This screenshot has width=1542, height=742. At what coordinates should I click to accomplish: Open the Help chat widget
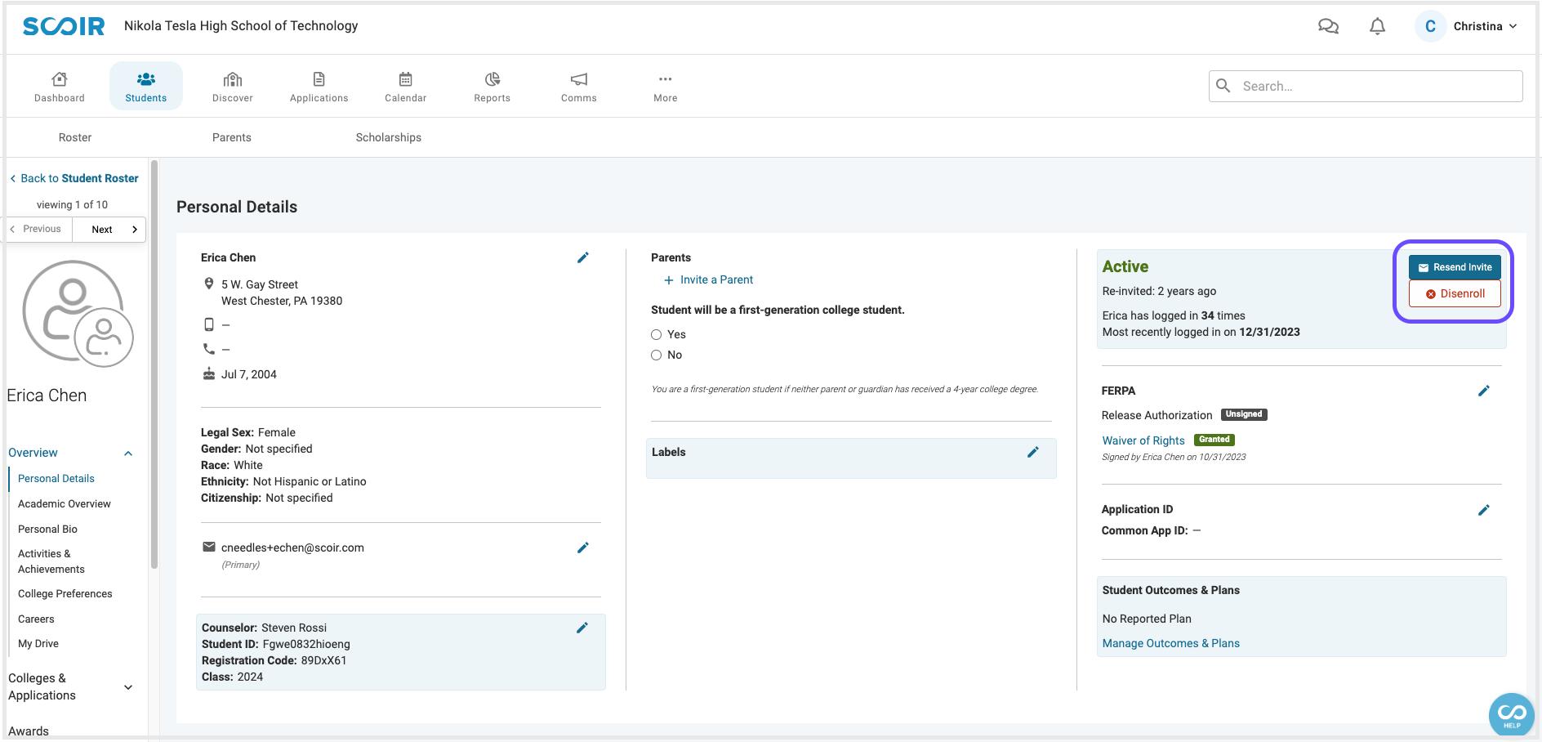[1512, 715]
